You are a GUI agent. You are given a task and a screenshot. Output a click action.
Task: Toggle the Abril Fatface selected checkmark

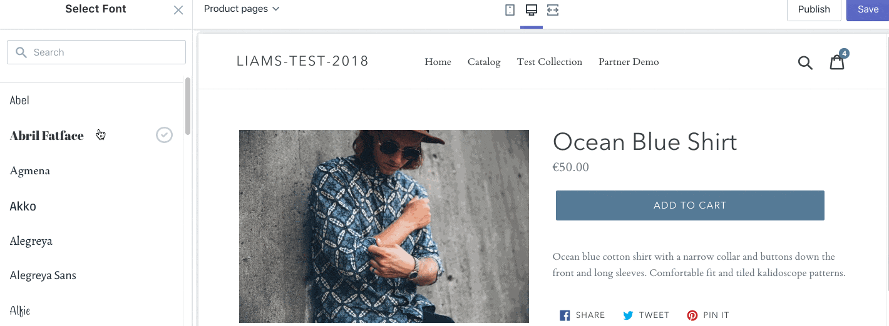coord(164,135)
